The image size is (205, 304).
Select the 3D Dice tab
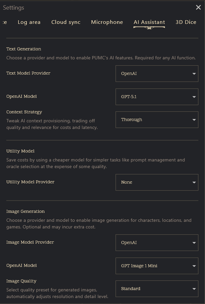(186, 22)
